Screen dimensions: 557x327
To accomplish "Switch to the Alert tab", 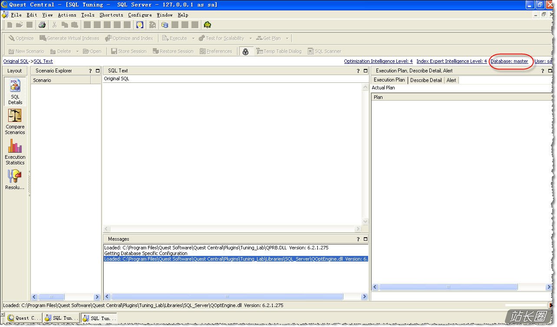I will pos(452,80).
